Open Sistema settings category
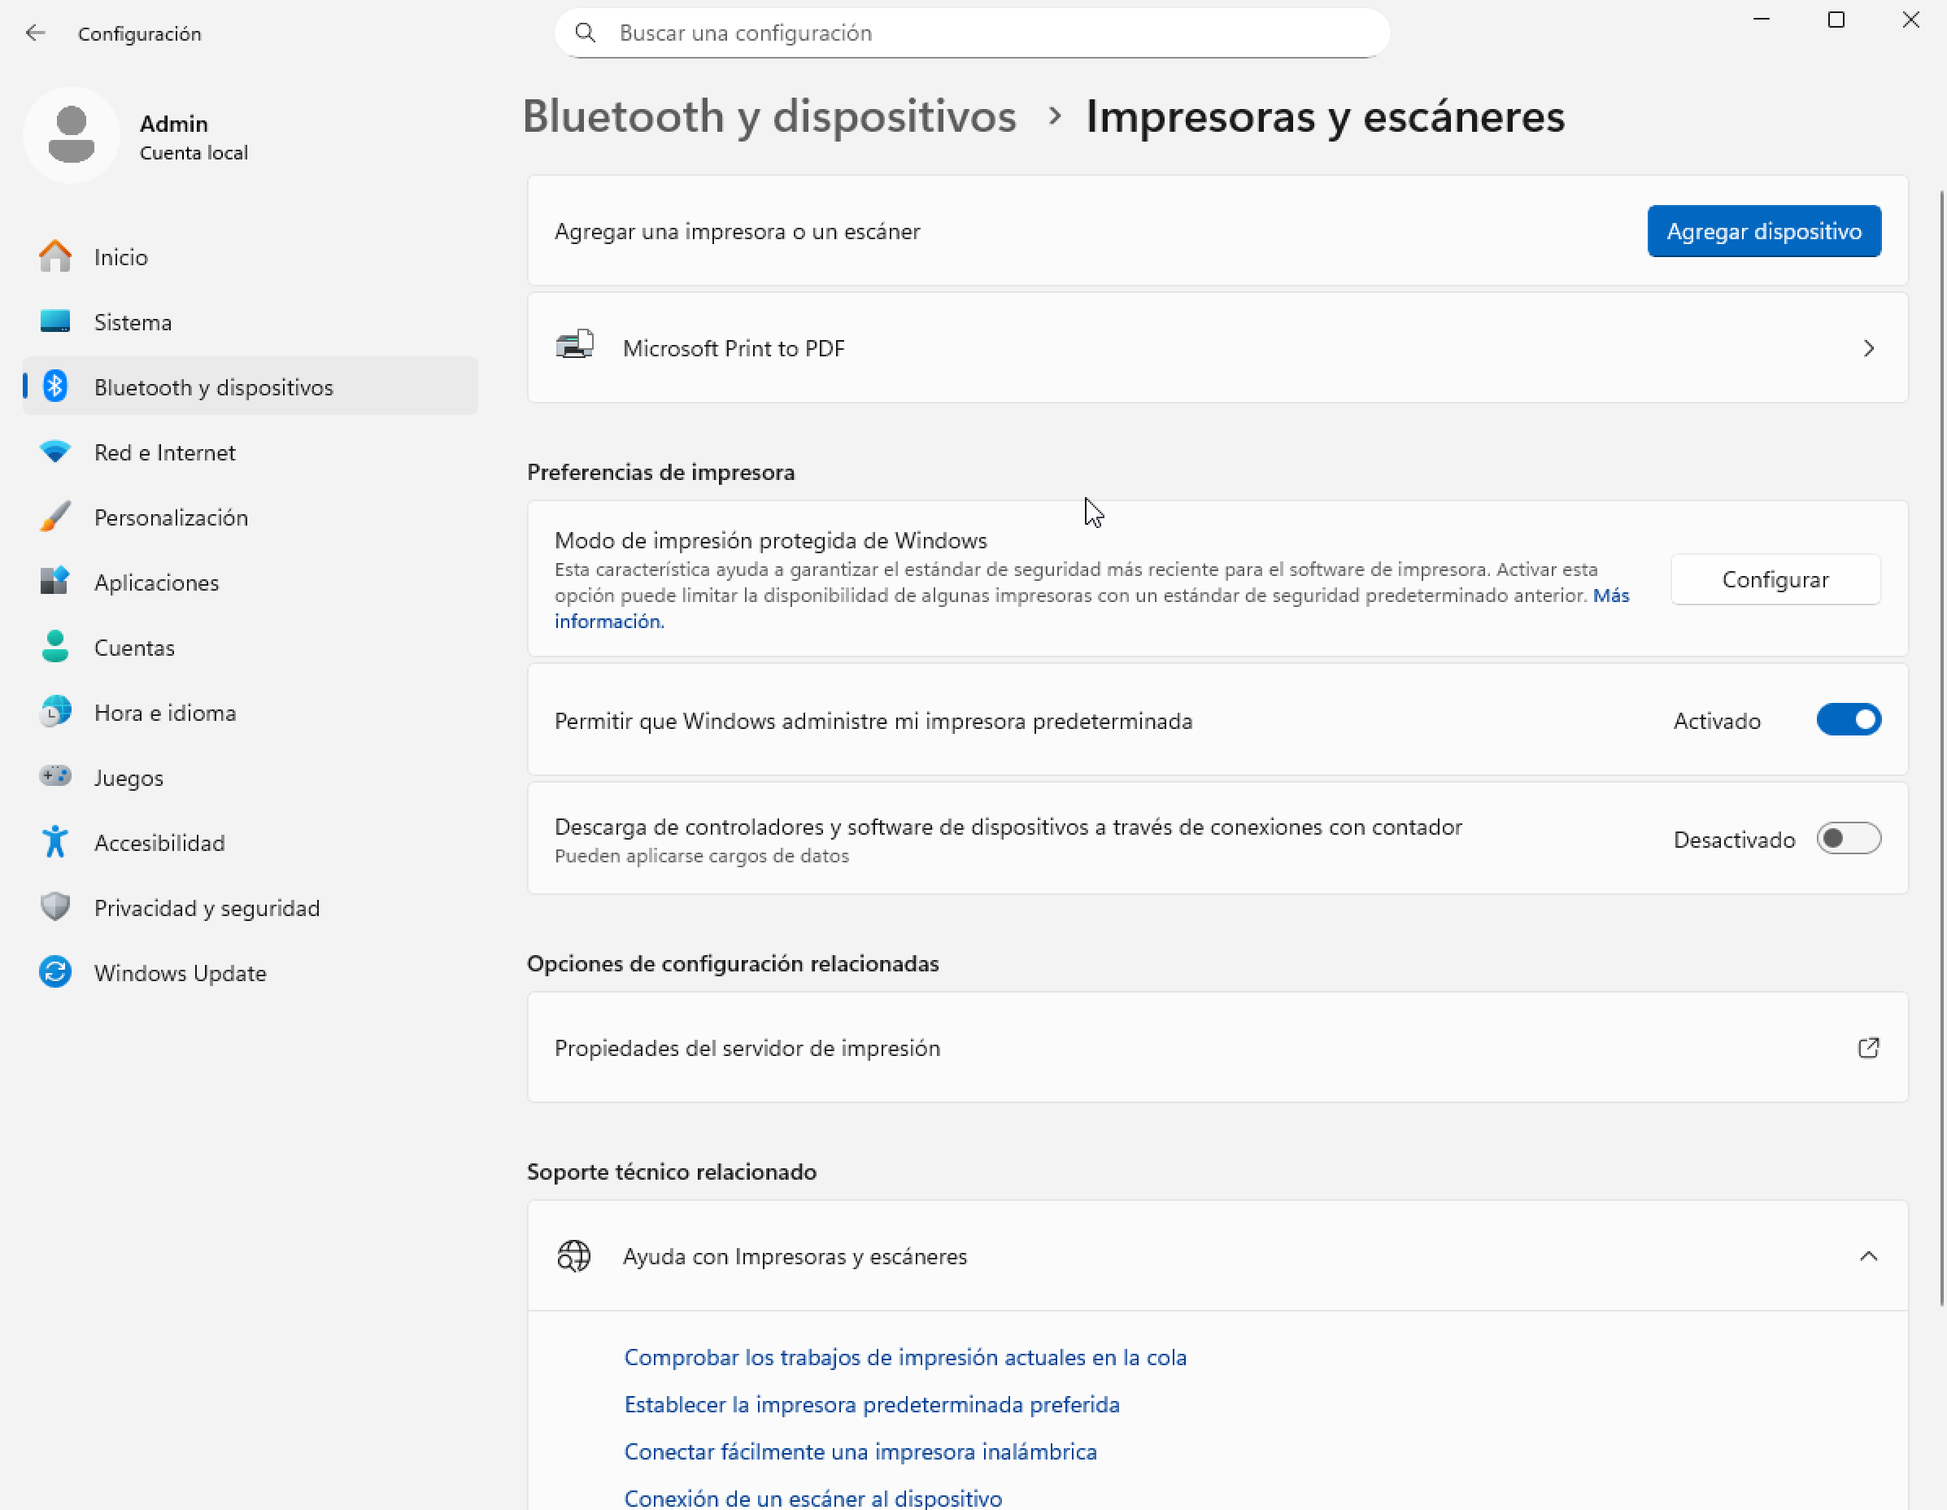The width and height of the screenshot is (1947, 1510). 250,322
